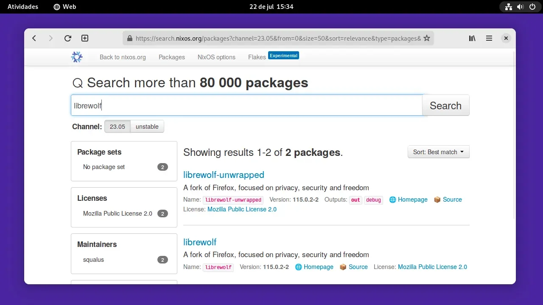Click the browser forward arrow

(51, 38)
